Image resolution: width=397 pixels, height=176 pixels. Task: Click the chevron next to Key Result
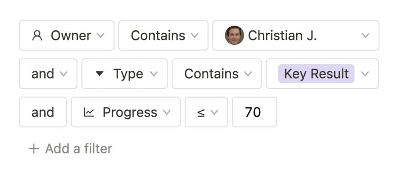click(x=365, y=73)
